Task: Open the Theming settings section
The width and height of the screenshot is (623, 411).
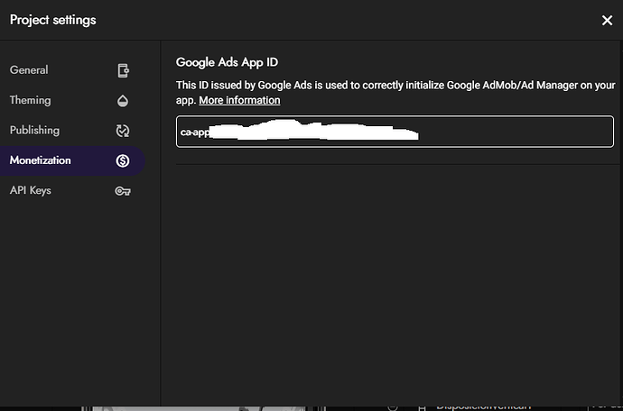Action: point(72,100)
